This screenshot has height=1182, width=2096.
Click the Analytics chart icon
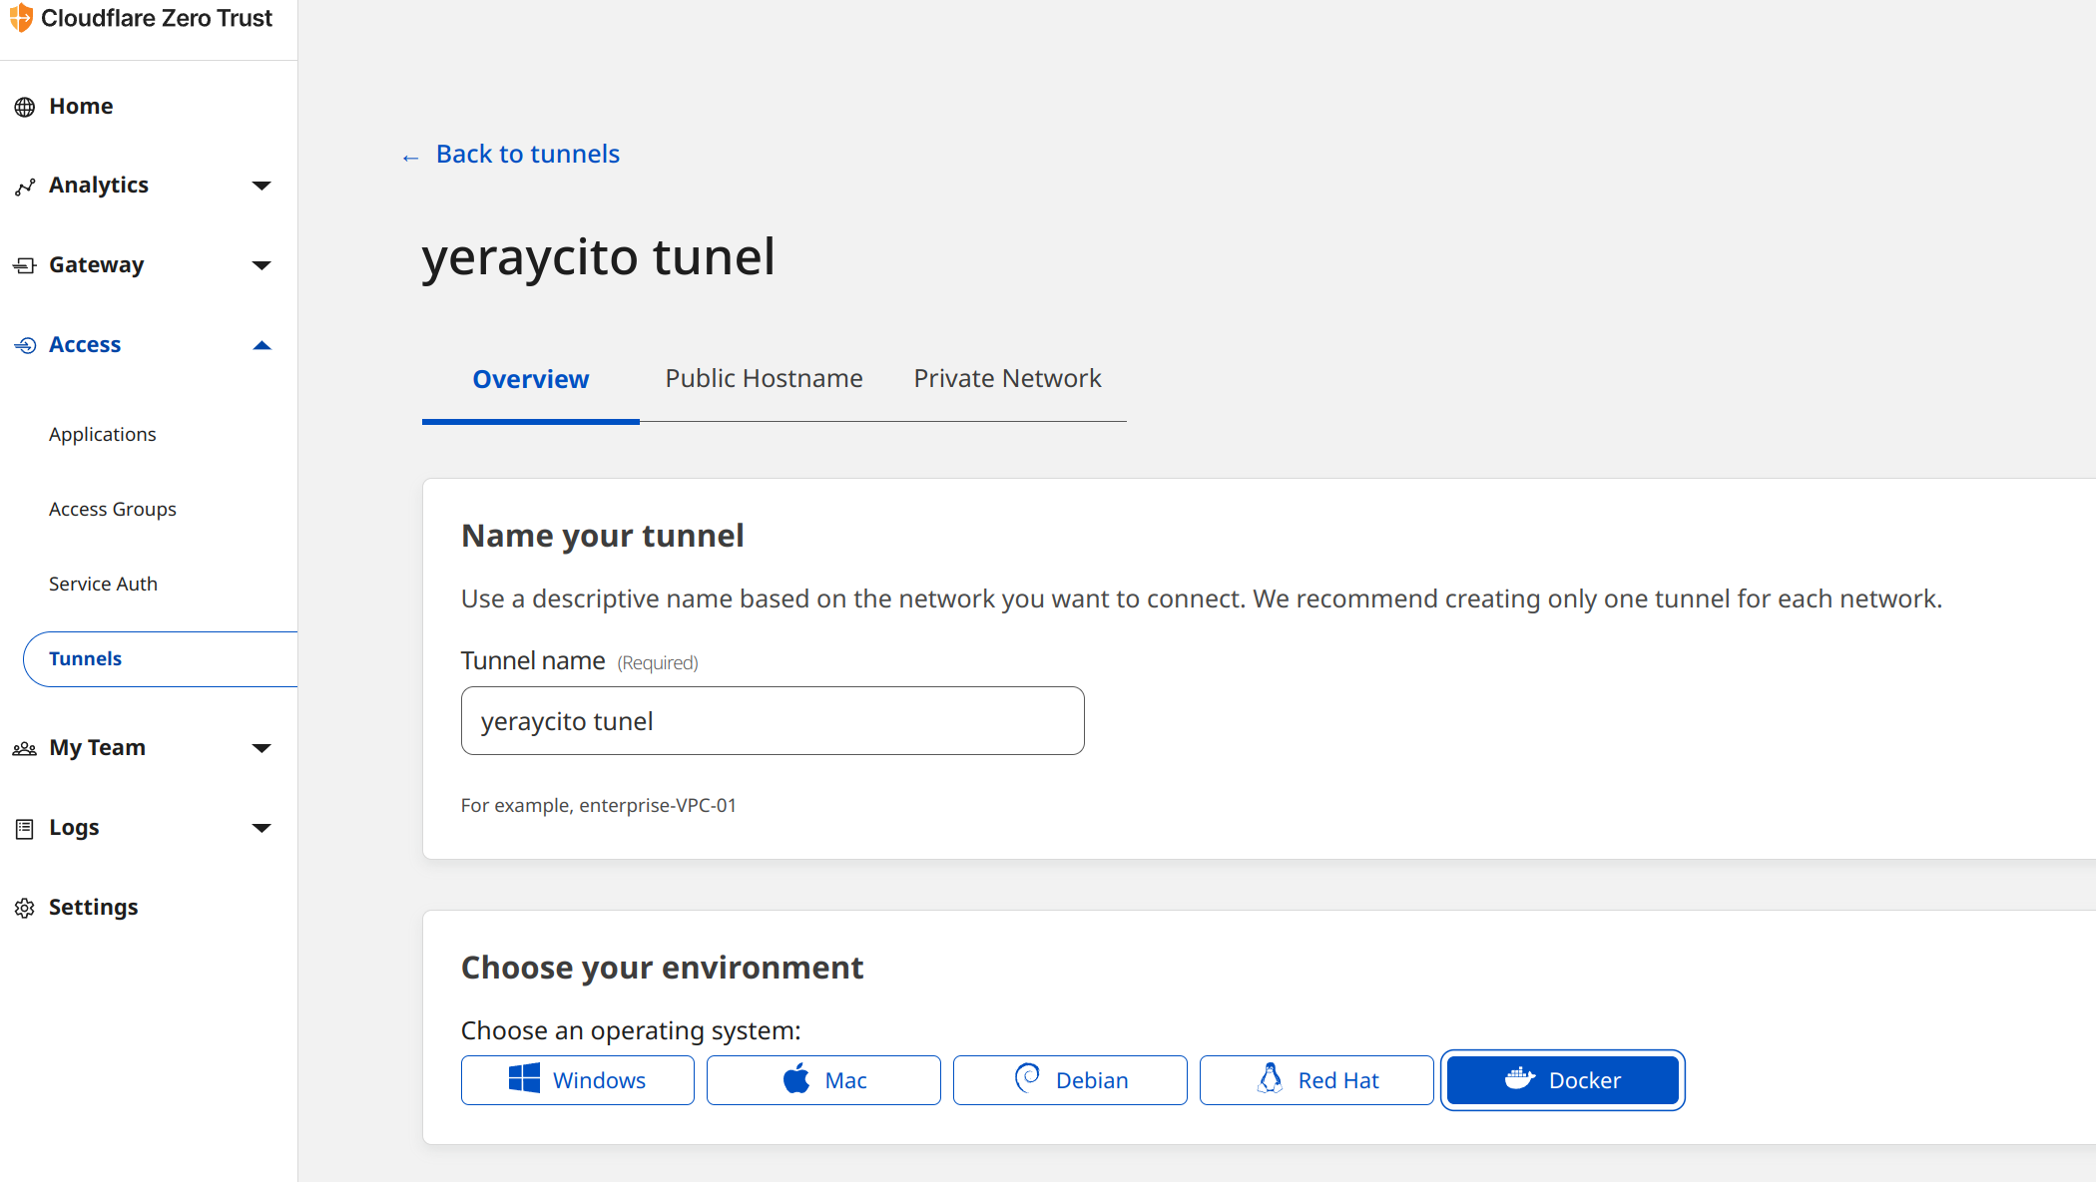(x=25, y=187)
